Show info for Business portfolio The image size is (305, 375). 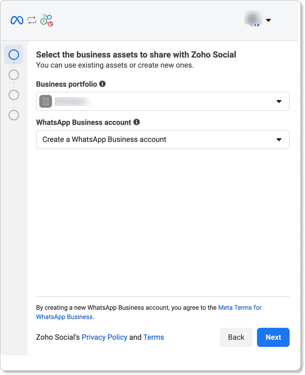pyautogui.click(x=102, y=84)
